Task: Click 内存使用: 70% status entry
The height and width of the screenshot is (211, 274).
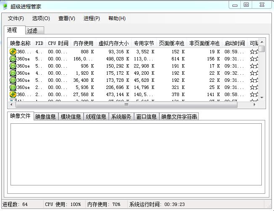Action: pyautogui.click(x=104, y=204)
